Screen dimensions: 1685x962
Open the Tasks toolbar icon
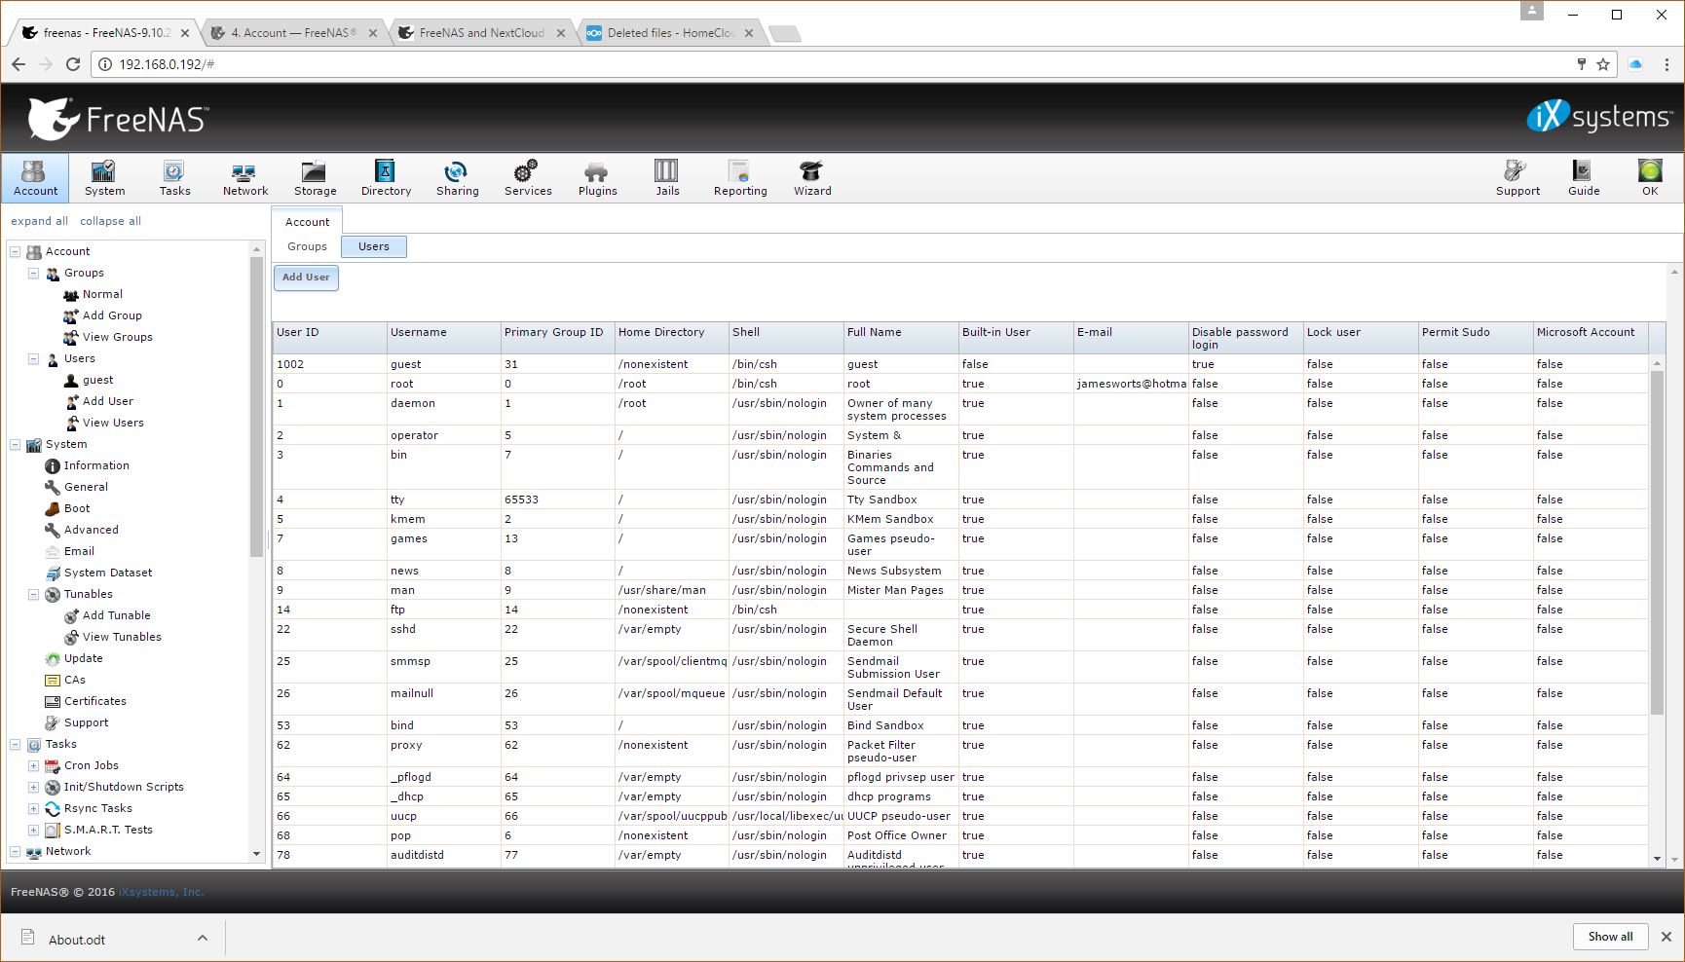pos(174,178)
